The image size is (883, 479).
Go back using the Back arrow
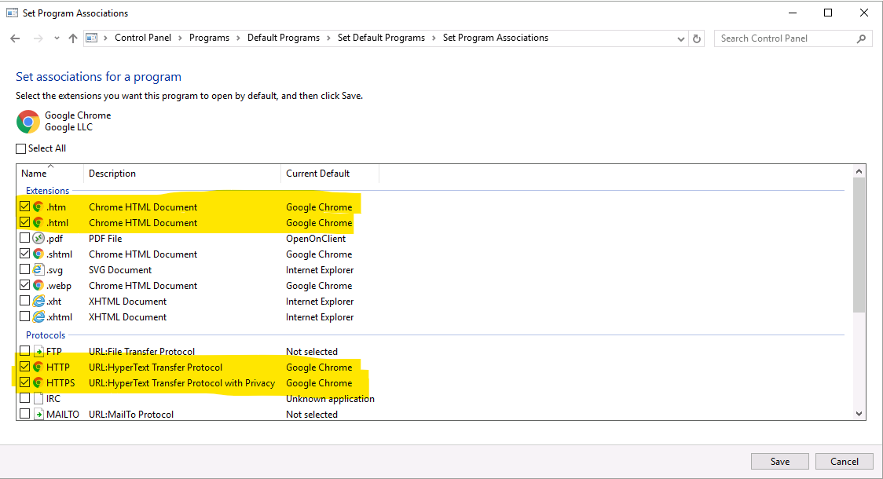(15, 38)
